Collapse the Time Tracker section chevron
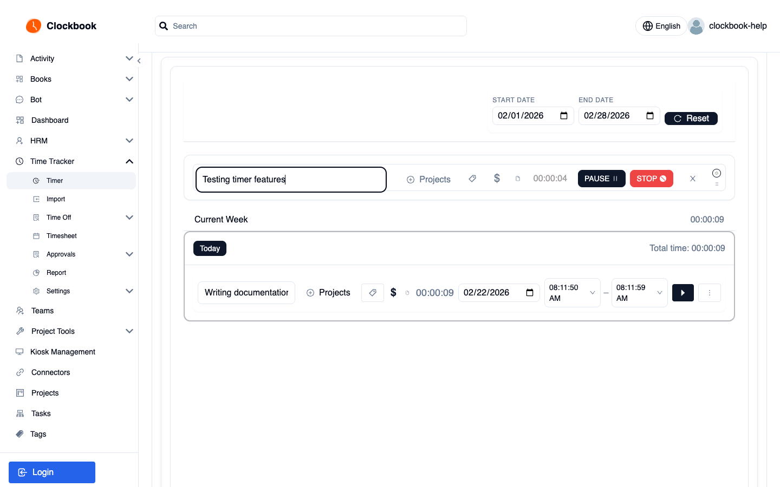 click(129, 161)
